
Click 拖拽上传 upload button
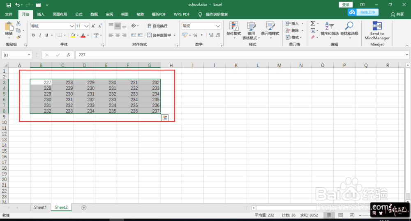tap(363, 12)
